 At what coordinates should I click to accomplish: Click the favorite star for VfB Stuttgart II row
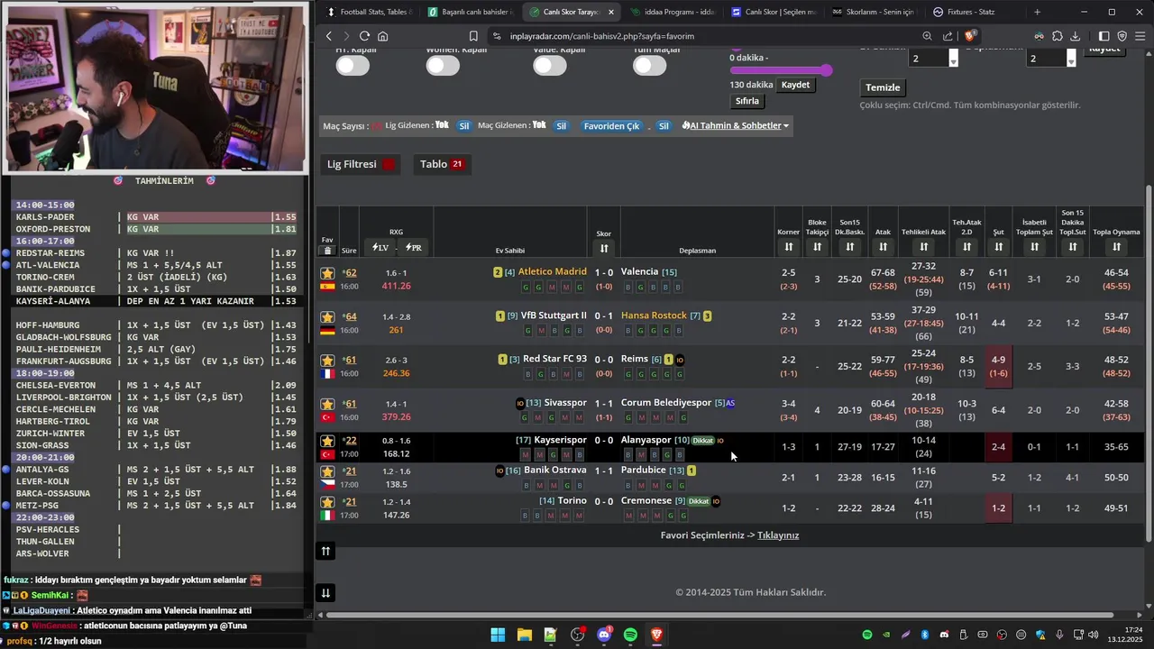point(327,317)
